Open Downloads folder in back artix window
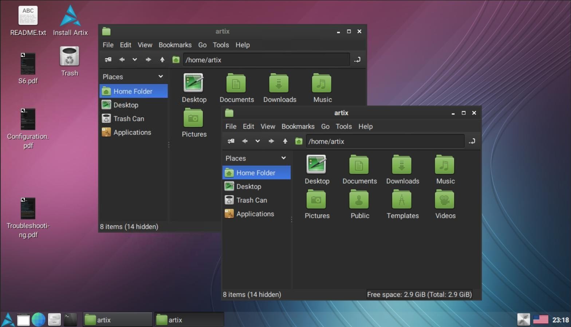 [x=280, y=88]
